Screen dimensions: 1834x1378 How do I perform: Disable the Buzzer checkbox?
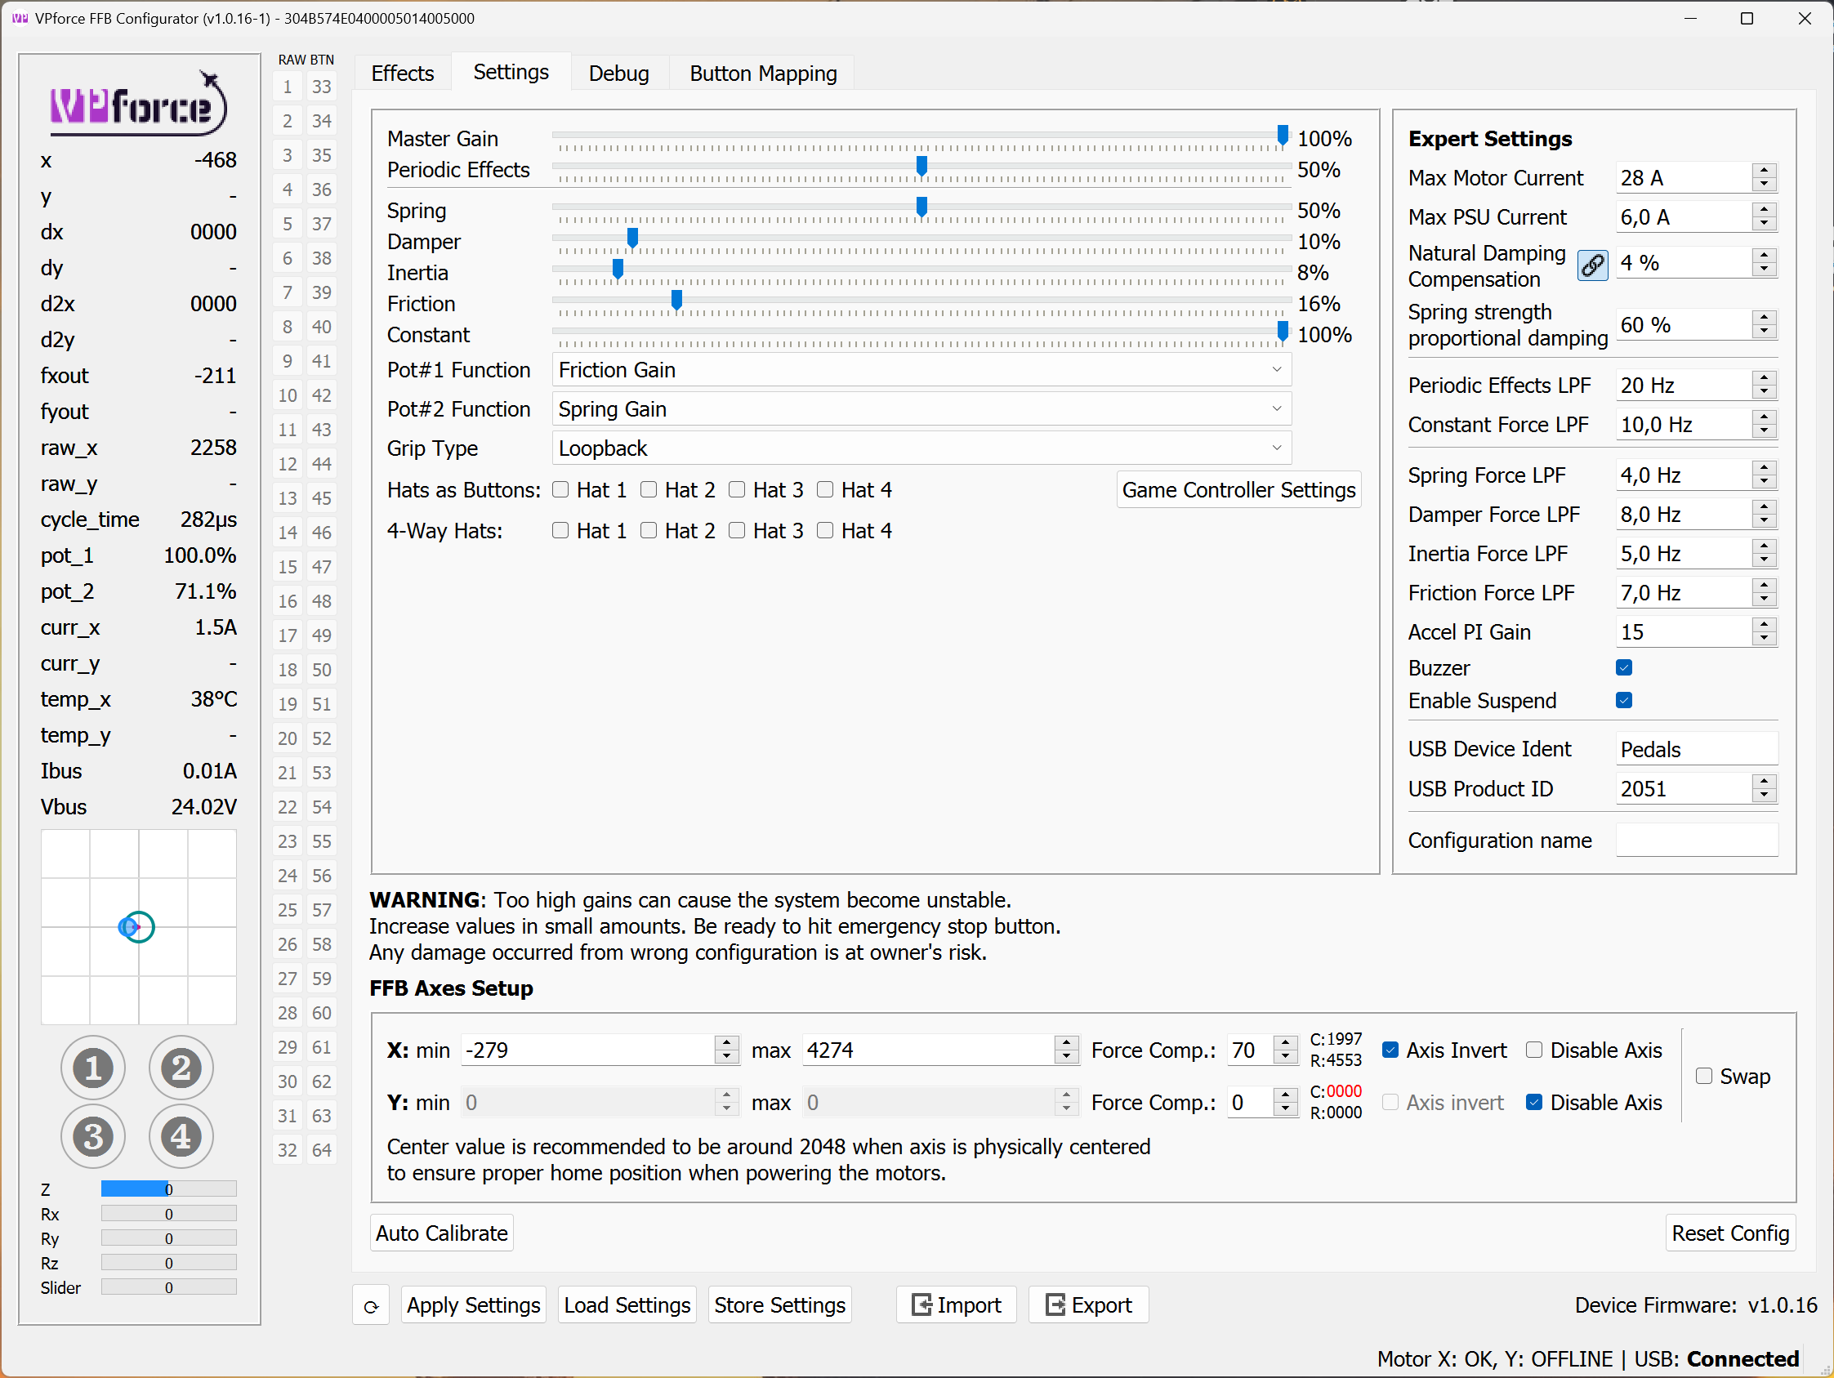(1624, 667)
